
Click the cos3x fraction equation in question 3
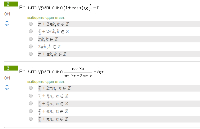[x=84, y=72]
